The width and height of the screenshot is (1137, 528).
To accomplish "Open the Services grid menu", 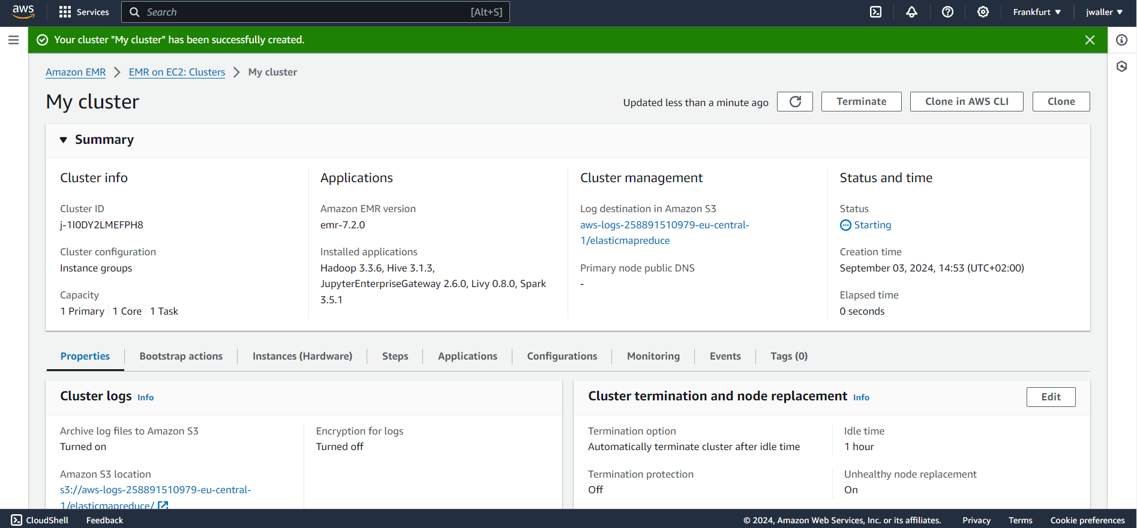I will (x=84, y=12).
